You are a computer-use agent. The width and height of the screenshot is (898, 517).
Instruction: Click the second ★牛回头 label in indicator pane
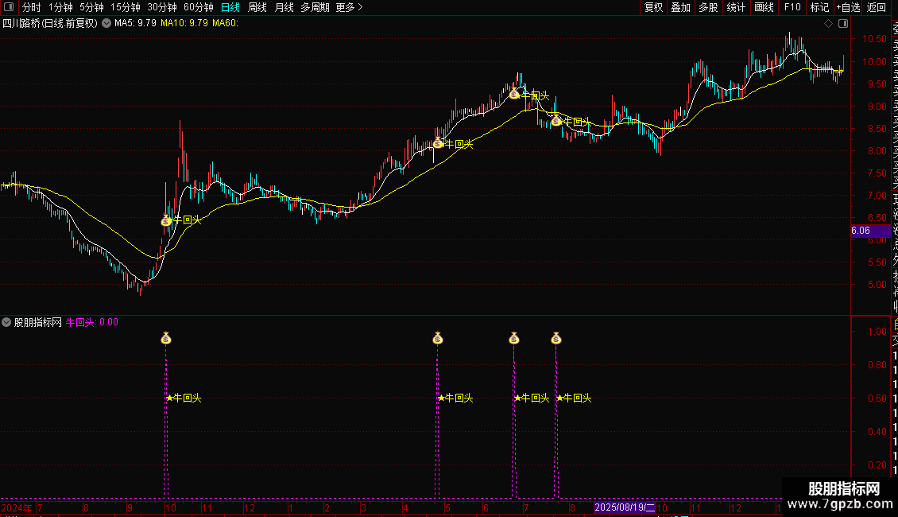coord(456,398)
